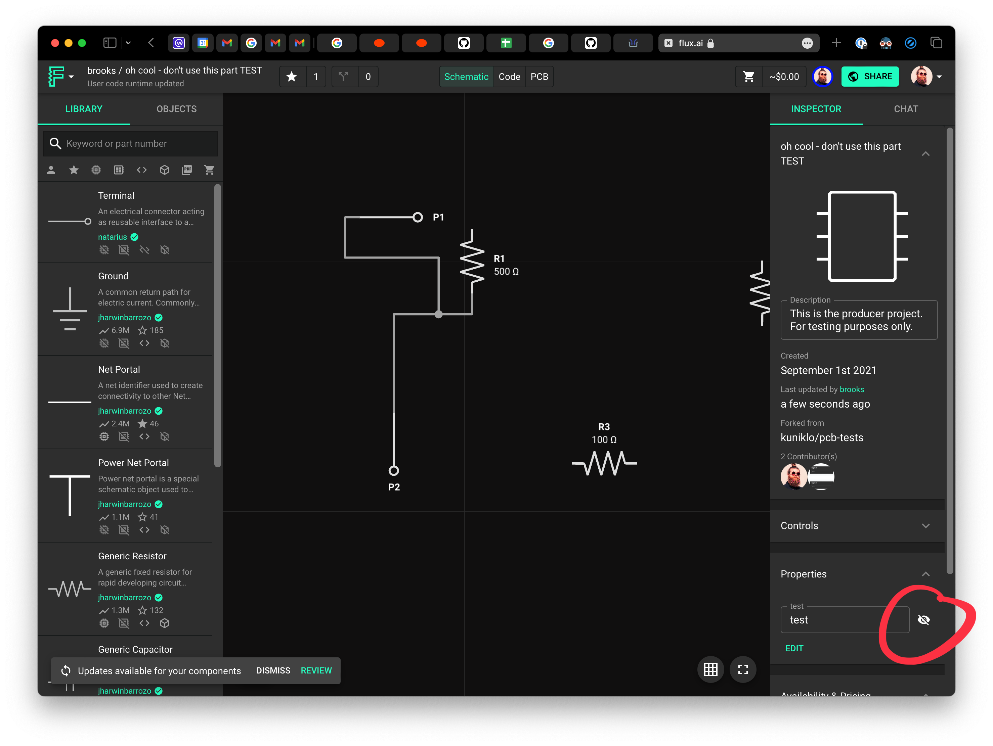Open jharwinbarrozo link under Ground
The image size is (993, 746).
point(125,318)
